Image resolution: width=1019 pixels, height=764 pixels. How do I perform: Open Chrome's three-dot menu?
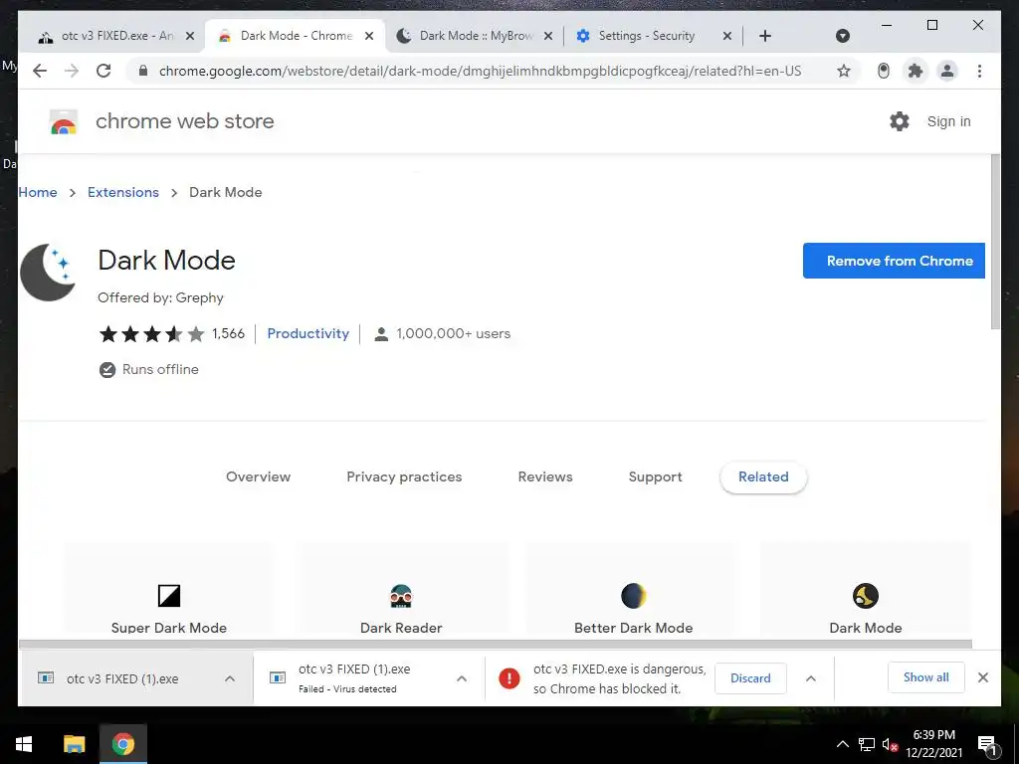click(979, 71)
